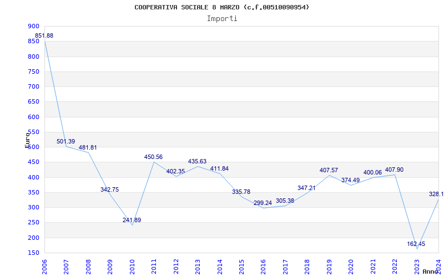The image size is (444, 277).
Task: Click the 200 y-axis tick label
Action: coord(33,238)
